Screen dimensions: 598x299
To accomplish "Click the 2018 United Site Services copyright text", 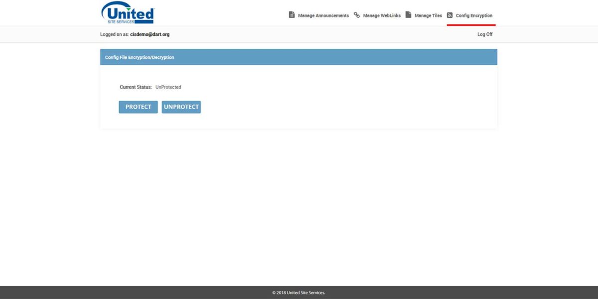I will click(299, 293).
